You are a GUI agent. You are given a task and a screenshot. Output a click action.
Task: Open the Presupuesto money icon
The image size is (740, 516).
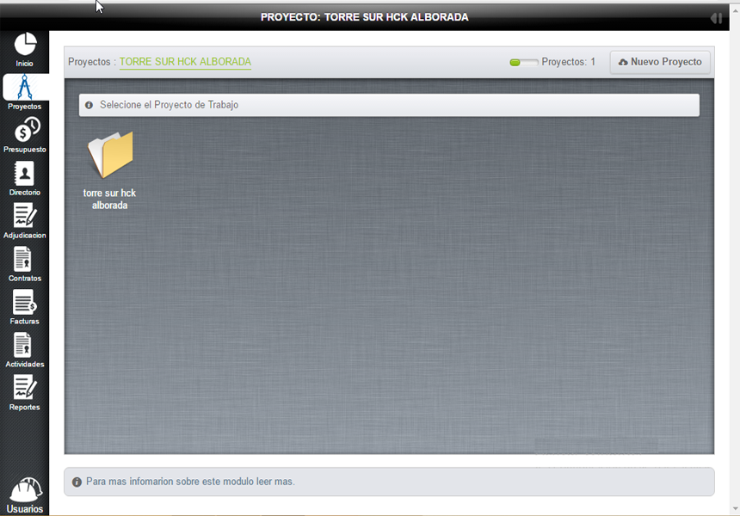(25, 131)
